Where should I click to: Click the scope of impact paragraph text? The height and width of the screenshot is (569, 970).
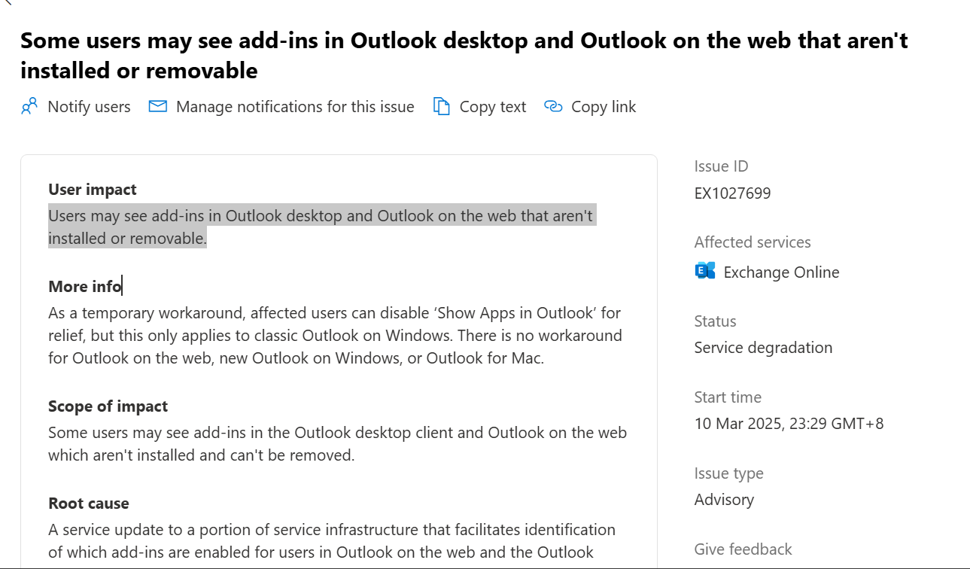(338, 444)
